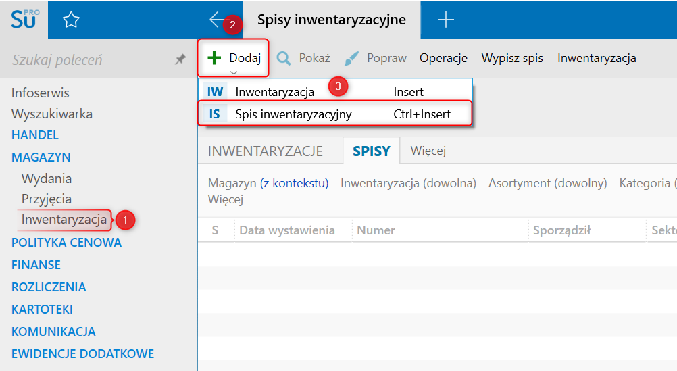Viewport: 677px width, 371px height.
Task: Open the Operacje toolbar menu
Action: click(x=443, y=58)
